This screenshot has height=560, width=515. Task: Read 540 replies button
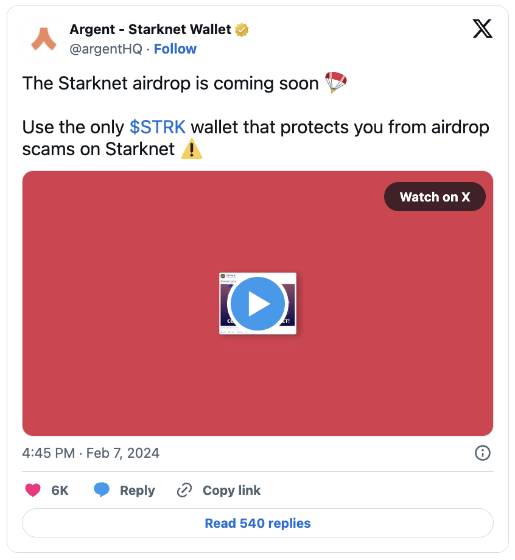click(x=258, y=523)
